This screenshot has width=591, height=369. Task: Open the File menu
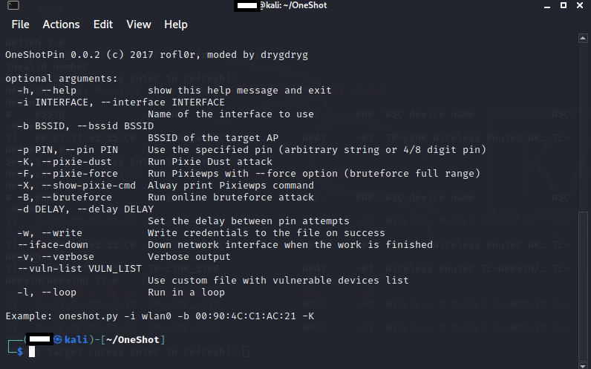(20, 25)
